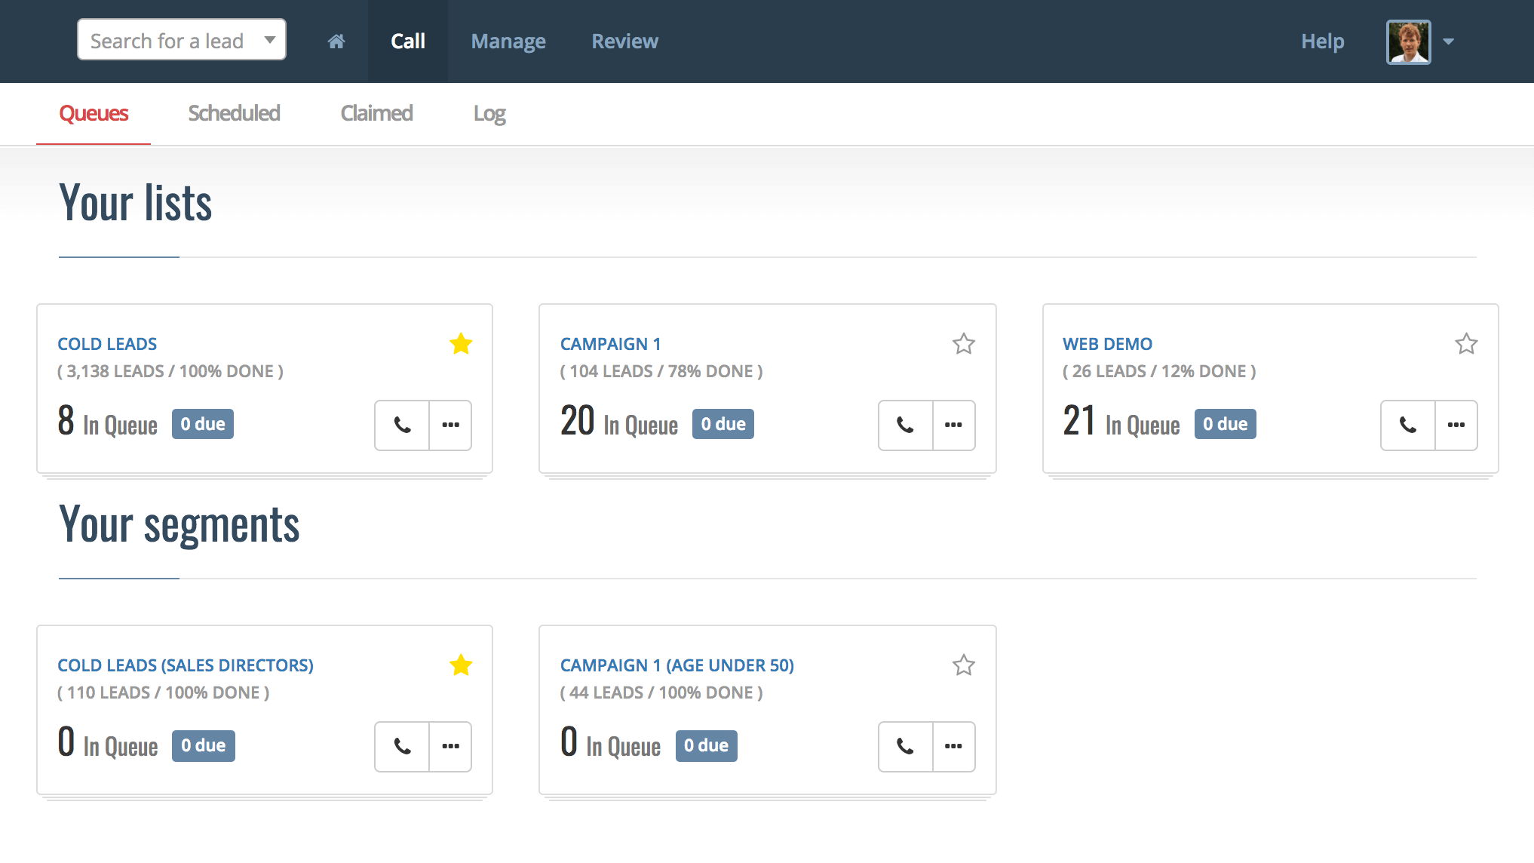The width and height of the screenshot is (1534, 863).
Task: Click the call icon for CAMPAIGN 1 (AGE UNDER 50)
Action: [x=903, y=746]
